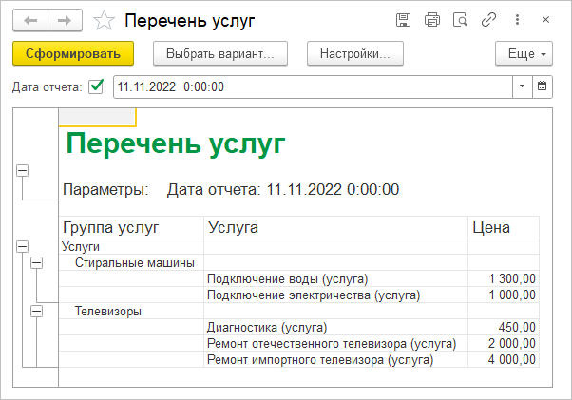Screen dimensions: 572x400
Task: Click the green Перечень услуг report title
Action: tap(176, 144)
